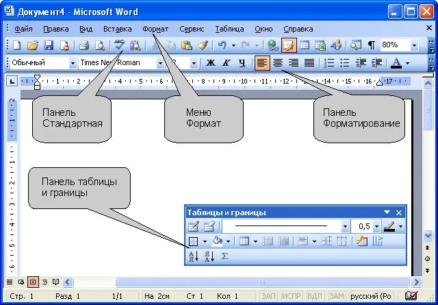Change text direction icon

[377, 241]
